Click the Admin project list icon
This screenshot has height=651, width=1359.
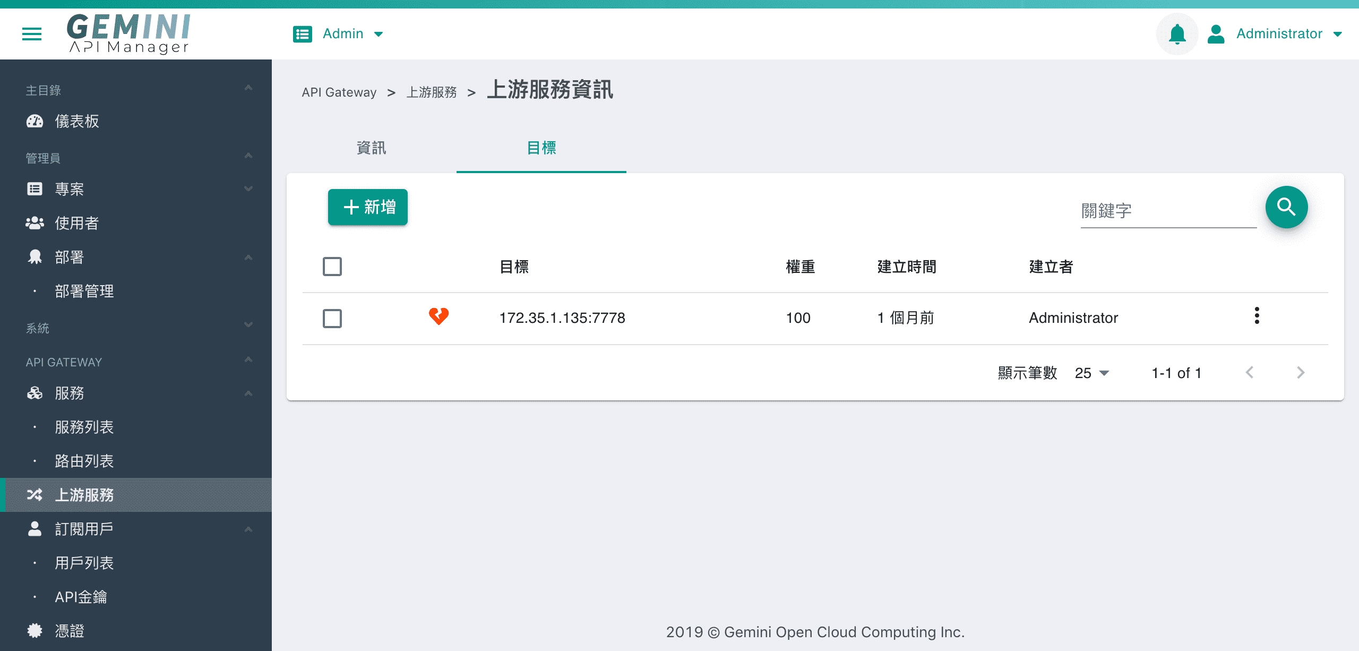[x=303, y=34]
